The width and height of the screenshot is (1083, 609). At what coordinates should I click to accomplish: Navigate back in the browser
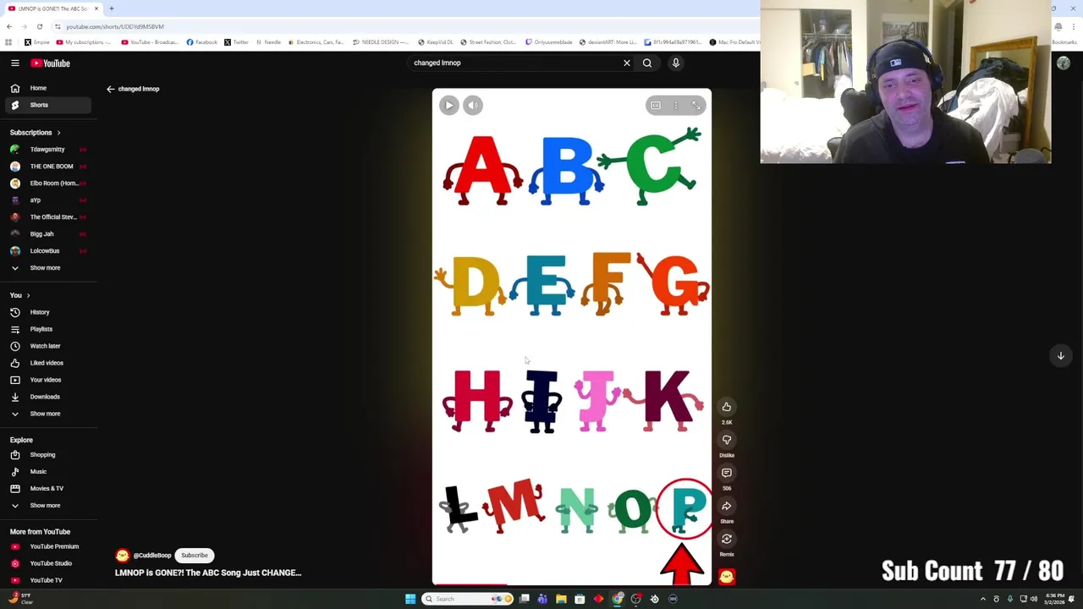(x=8, y=26)
